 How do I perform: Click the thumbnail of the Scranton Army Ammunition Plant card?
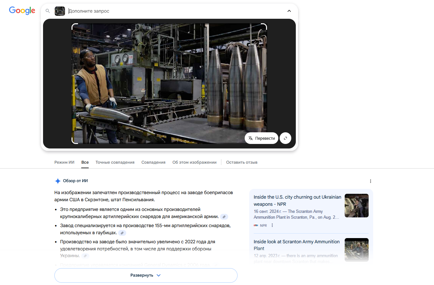pyautogui.click(x=357, y=250)
